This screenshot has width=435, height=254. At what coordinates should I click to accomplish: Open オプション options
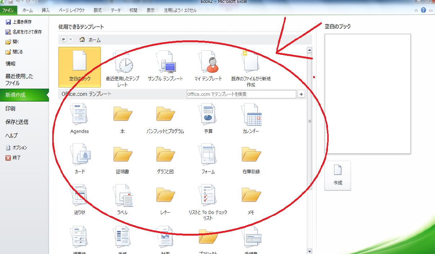click(x=16, y=148)
